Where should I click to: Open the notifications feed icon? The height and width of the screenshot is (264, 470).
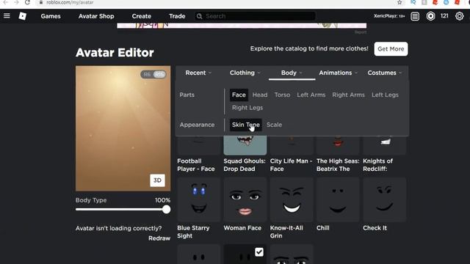(415, 16)
